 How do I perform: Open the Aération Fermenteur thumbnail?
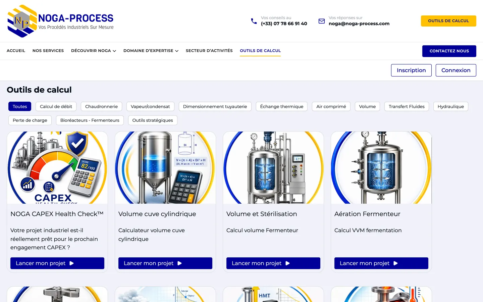pyautogui.click(x=381, y=167)
